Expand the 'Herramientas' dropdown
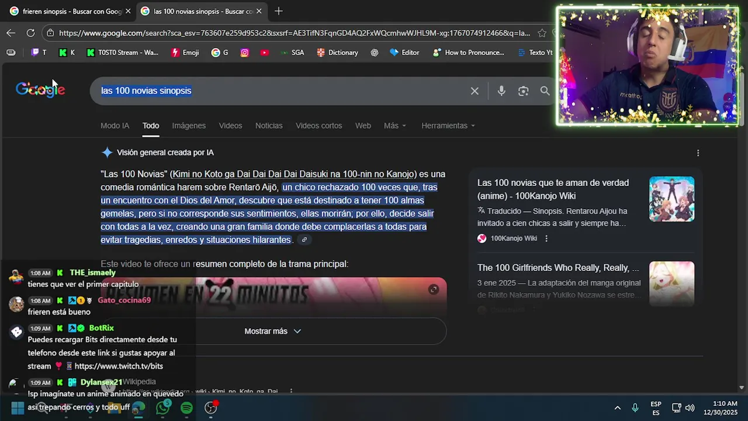Viewport: 748px width, 421px height. pyautogui.click(x=448, y=126)
